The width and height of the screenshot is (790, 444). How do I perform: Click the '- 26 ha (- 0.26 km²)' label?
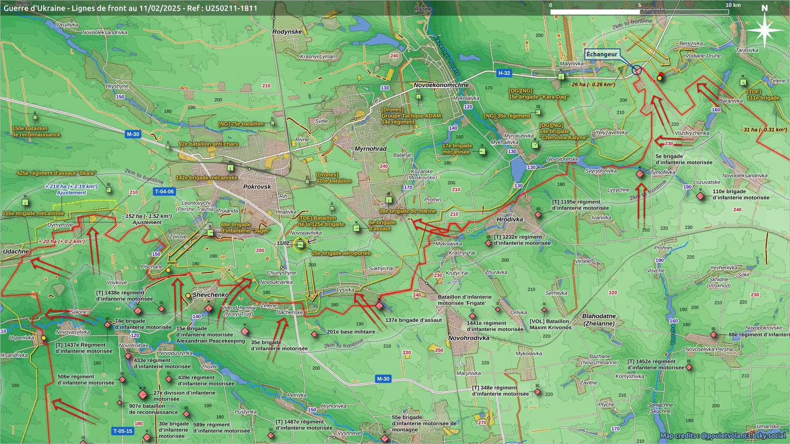[x=592, y=84]
